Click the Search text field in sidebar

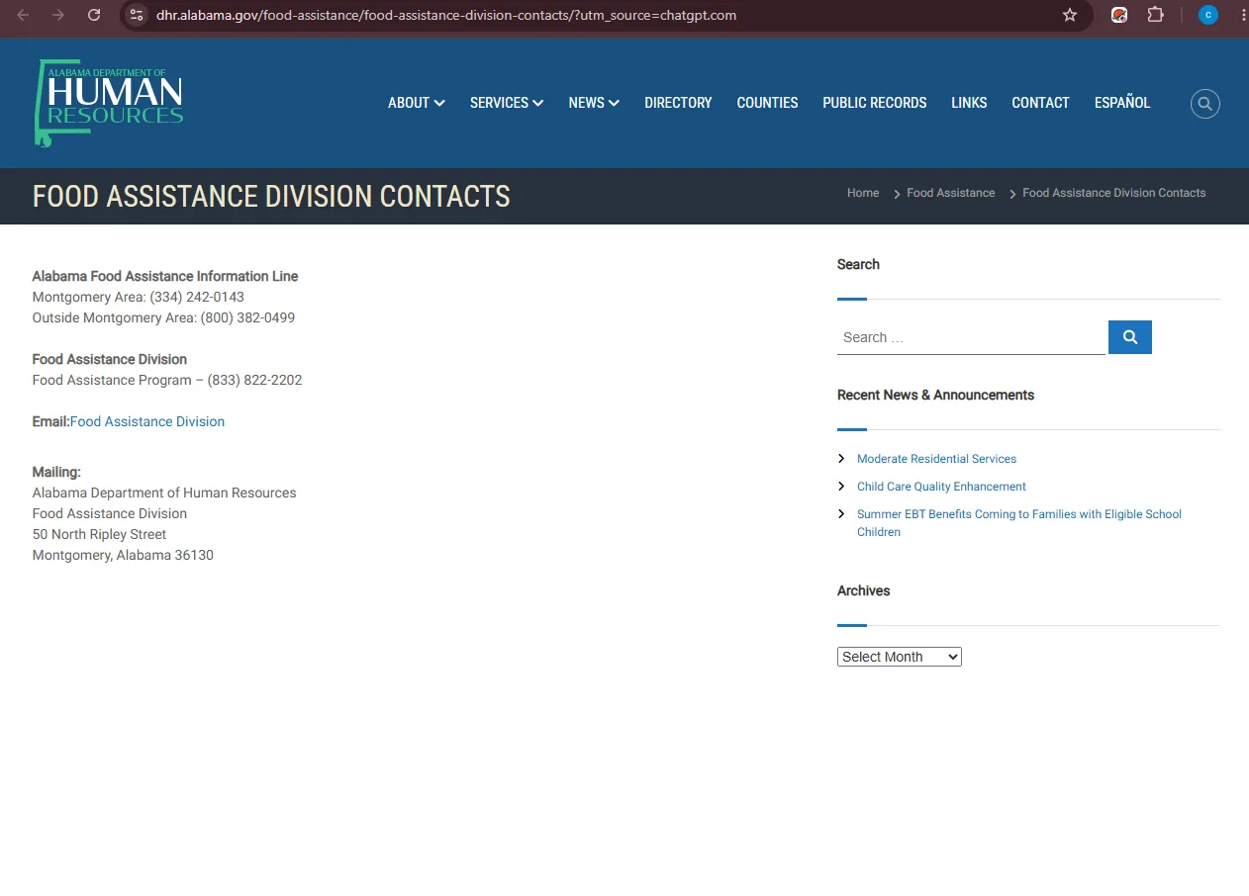[x=971, y=337]
